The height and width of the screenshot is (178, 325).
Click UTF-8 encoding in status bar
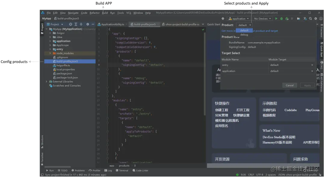pyautogui.click(x=259, y=175)
